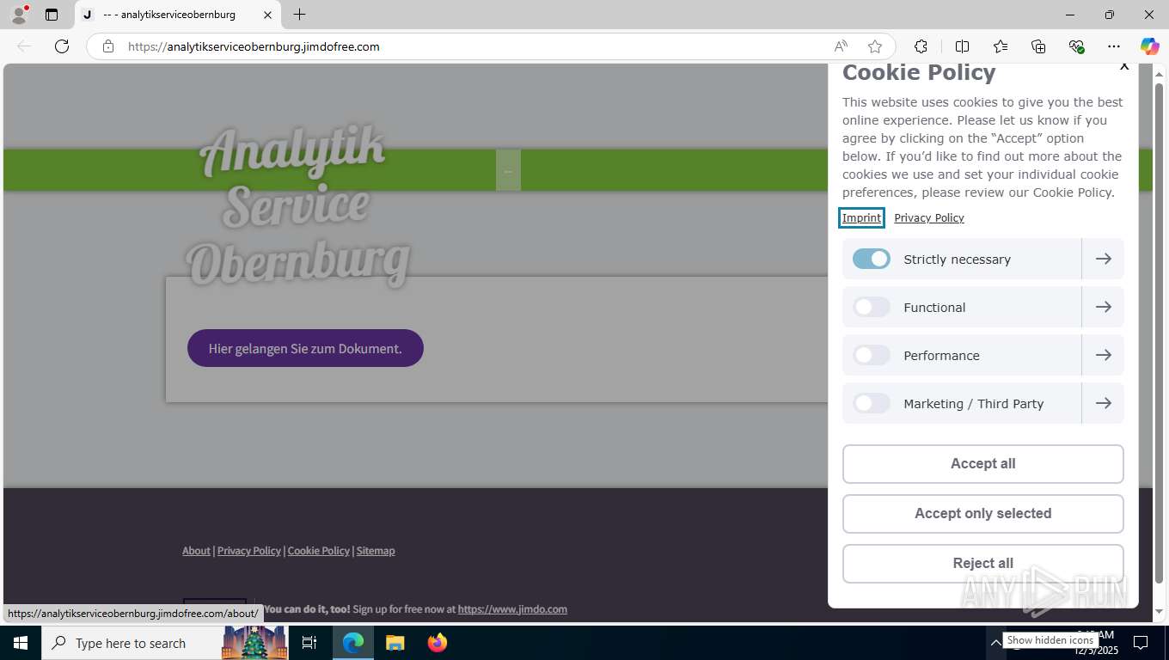Expand Functional cookies details arrow
Viewport: 1169px width, 660px height.
[x=1104, y=307]
